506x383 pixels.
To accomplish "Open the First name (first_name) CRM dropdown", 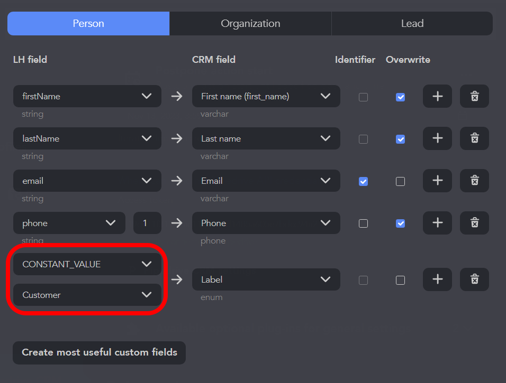I will [x=266, y=96].
